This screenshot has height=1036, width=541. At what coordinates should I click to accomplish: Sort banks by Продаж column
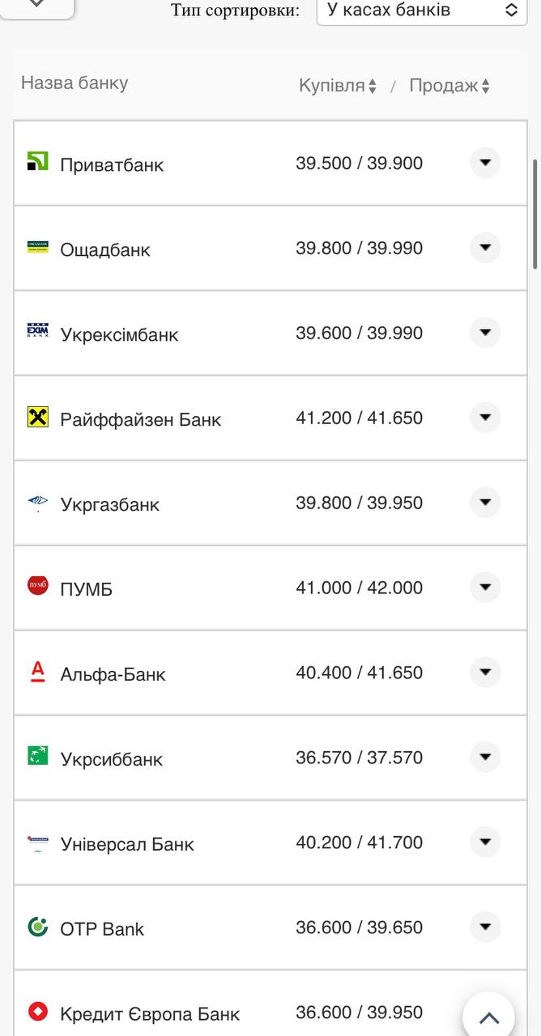[449, 86]
